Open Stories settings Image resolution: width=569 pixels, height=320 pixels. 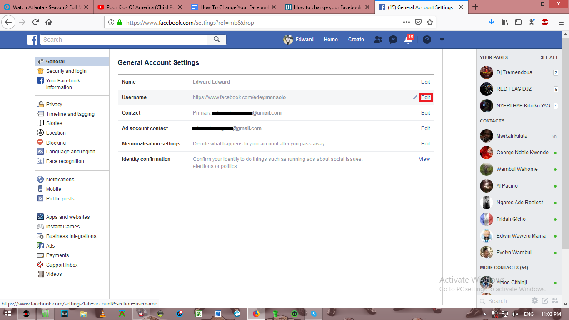[x=54, y=123]
